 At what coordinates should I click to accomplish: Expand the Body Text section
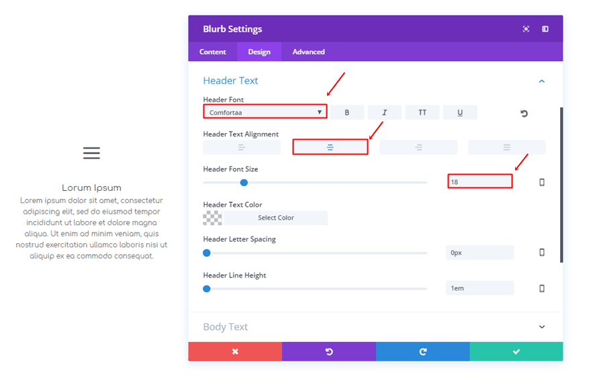(x=542, y=327)
